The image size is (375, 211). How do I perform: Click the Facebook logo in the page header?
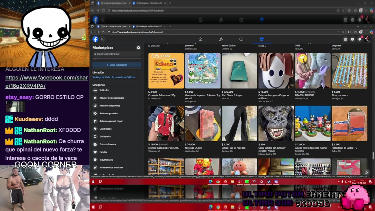(x=95, y=39)
